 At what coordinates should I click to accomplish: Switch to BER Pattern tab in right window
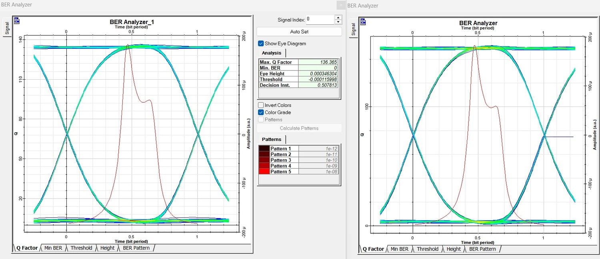(482, 249)
